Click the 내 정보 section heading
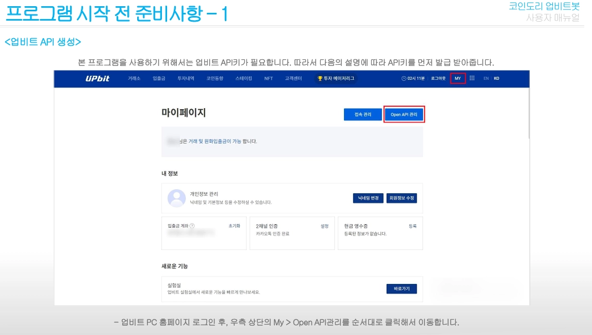The image size is (592, 335). point(170,174)
